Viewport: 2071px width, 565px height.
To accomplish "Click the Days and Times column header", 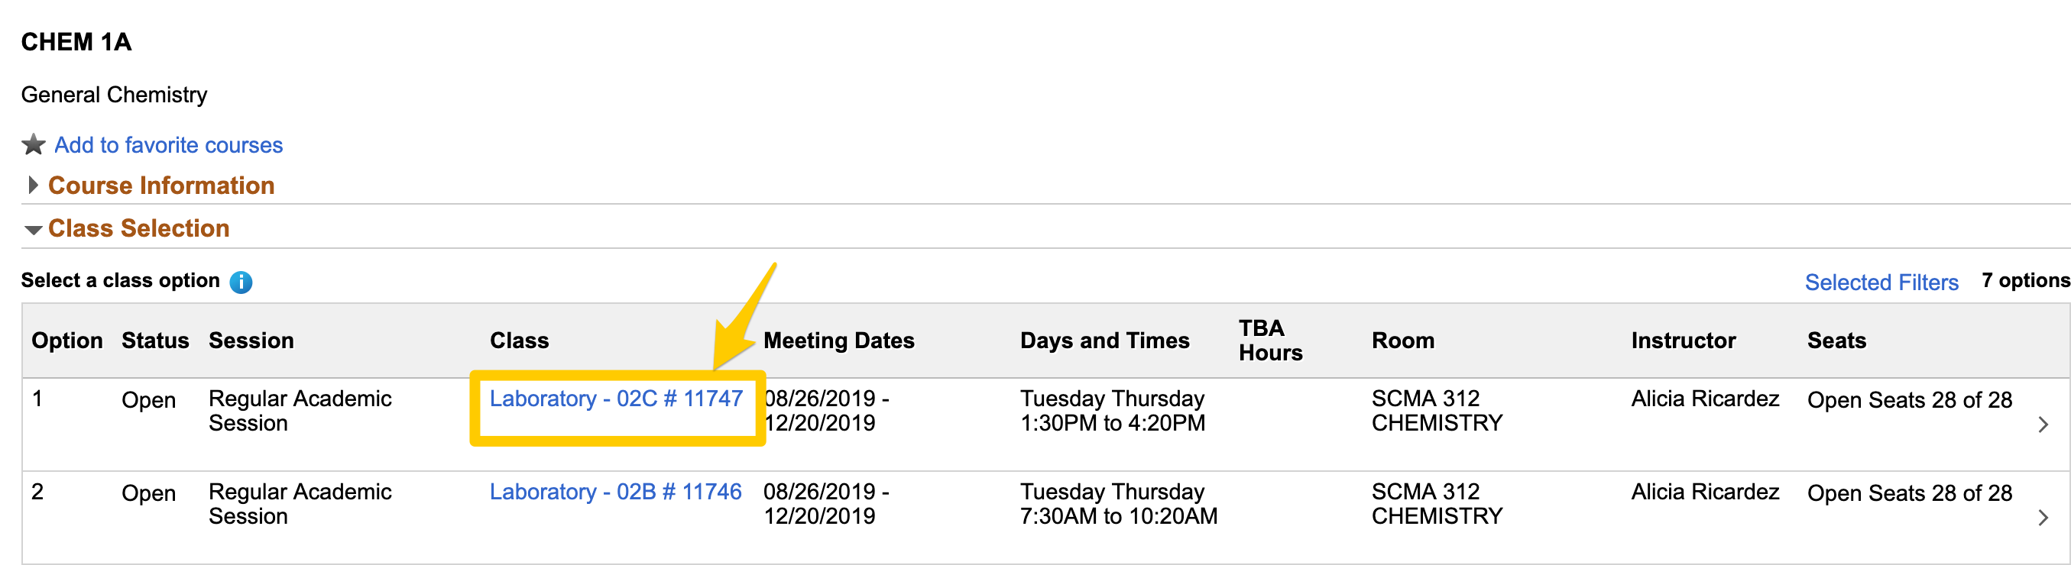I will [1104, 341].
